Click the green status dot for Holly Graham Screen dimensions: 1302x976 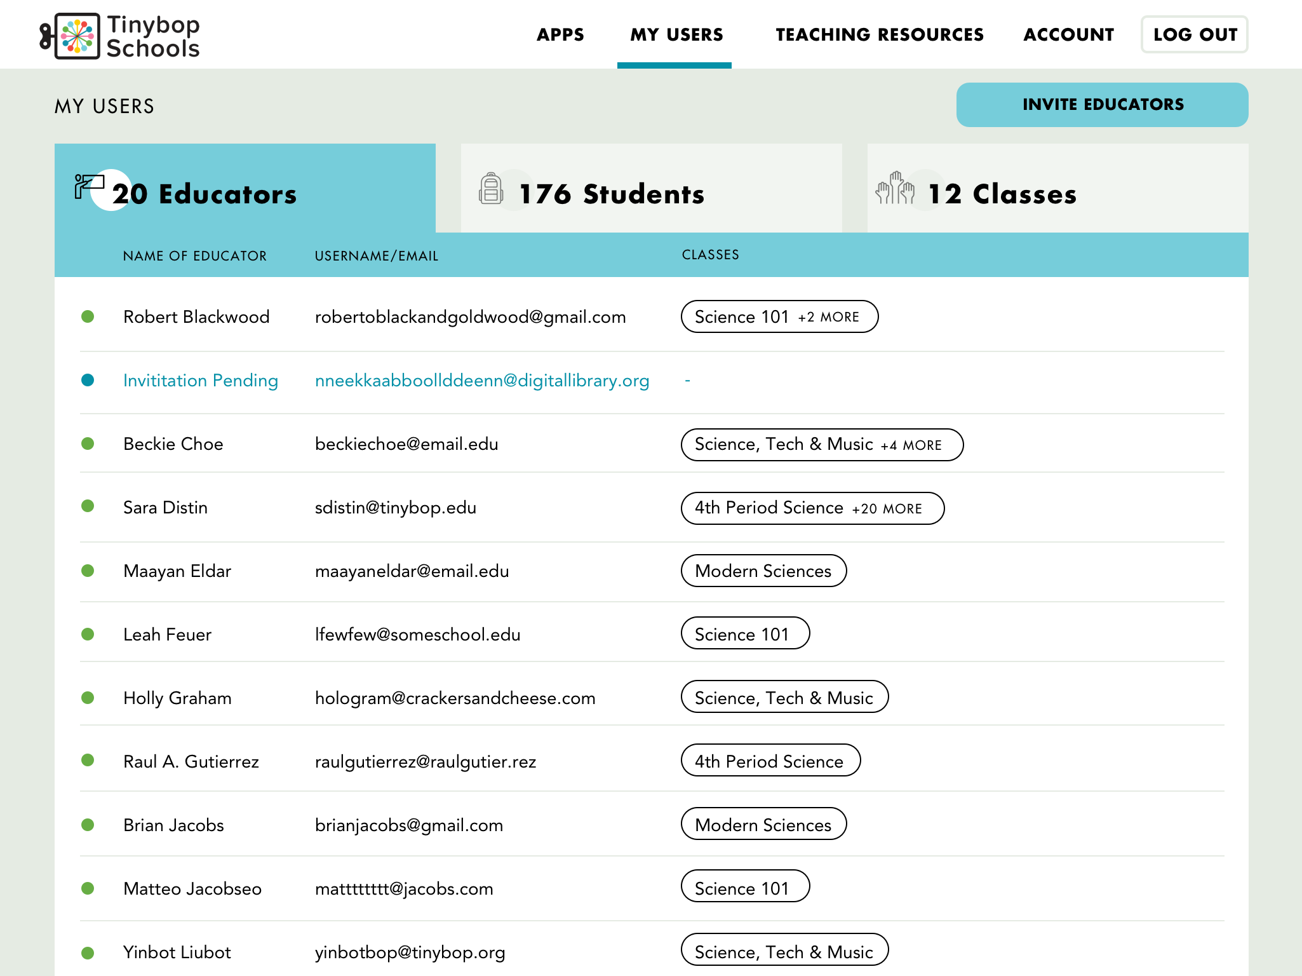[88, 698]
